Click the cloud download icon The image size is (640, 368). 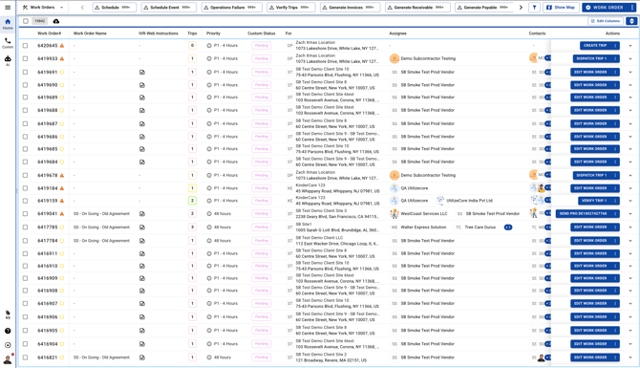pos(56,21)
